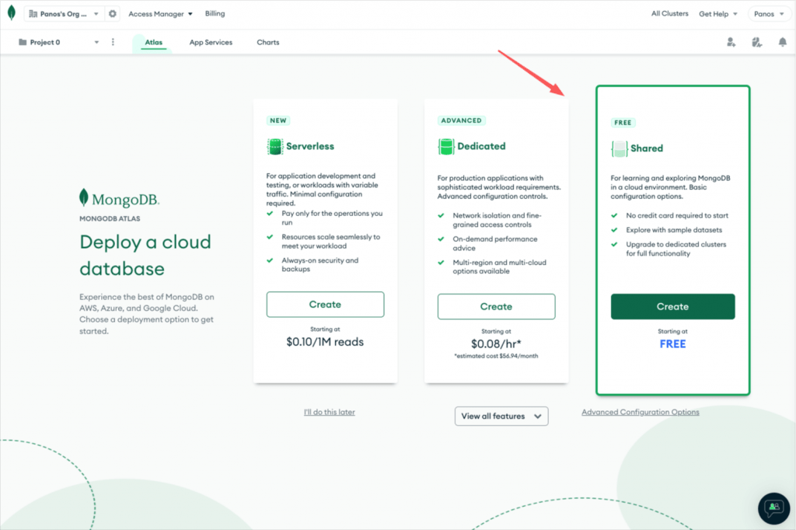The image size is (796, 530).
Task: Create a Dedicated cluster
Action: tap(497, 307)
